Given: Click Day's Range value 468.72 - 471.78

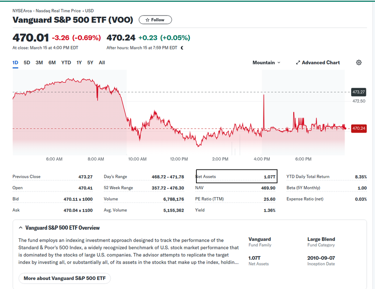Looking at the screenshot, I should pos(168,177).
